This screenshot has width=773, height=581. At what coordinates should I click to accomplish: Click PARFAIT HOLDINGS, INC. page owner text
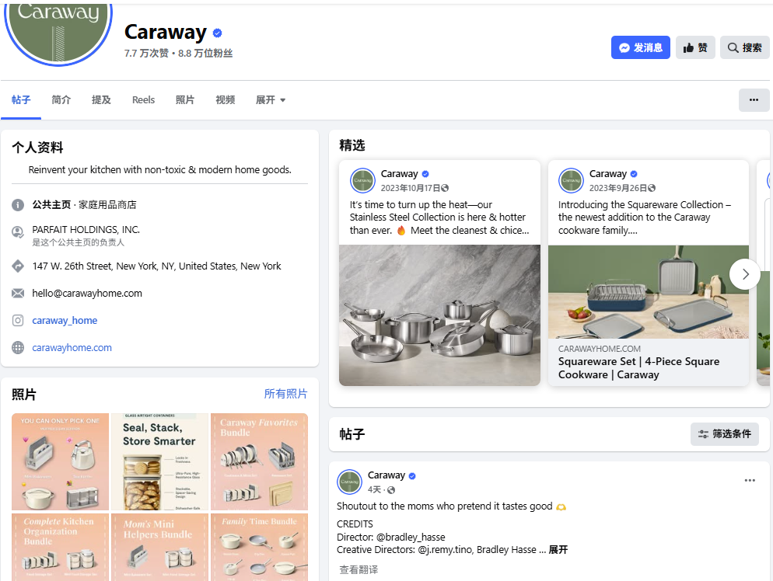86,229
